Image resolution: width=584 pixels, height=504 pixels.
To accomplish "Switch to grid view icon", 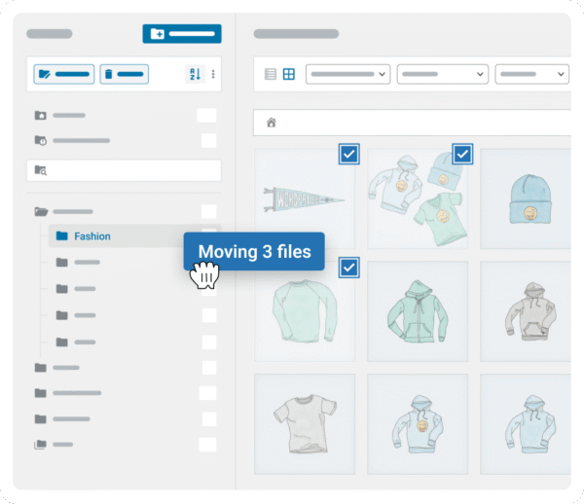I will pyautogui.click(x=289, y=74).
